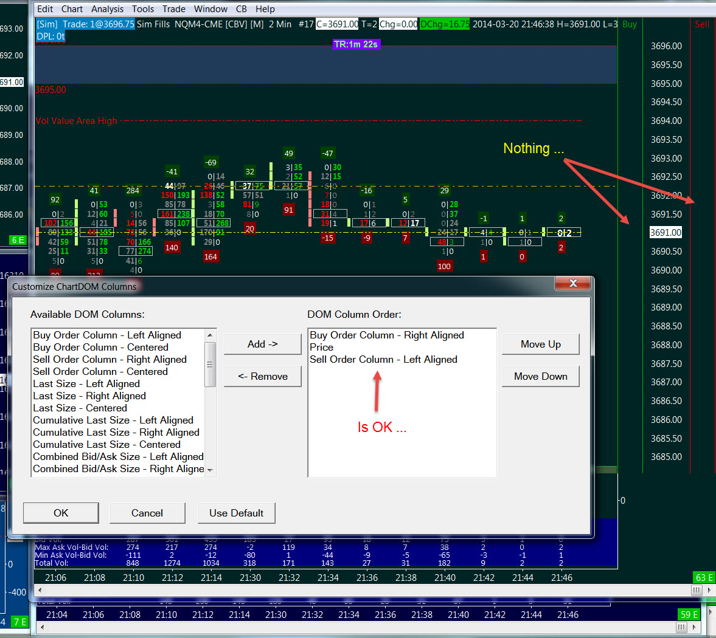Open the CB menu

coord(241,9)
